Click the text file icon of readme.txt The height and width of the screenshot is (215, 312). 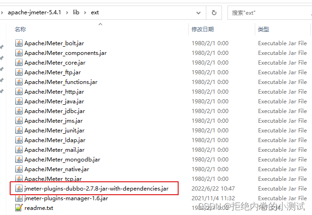(x=19, y=208)
